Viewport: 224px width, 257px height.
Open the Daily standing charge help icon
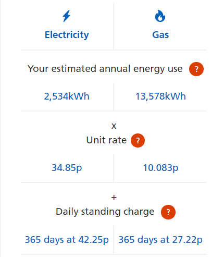pos(168,212)
